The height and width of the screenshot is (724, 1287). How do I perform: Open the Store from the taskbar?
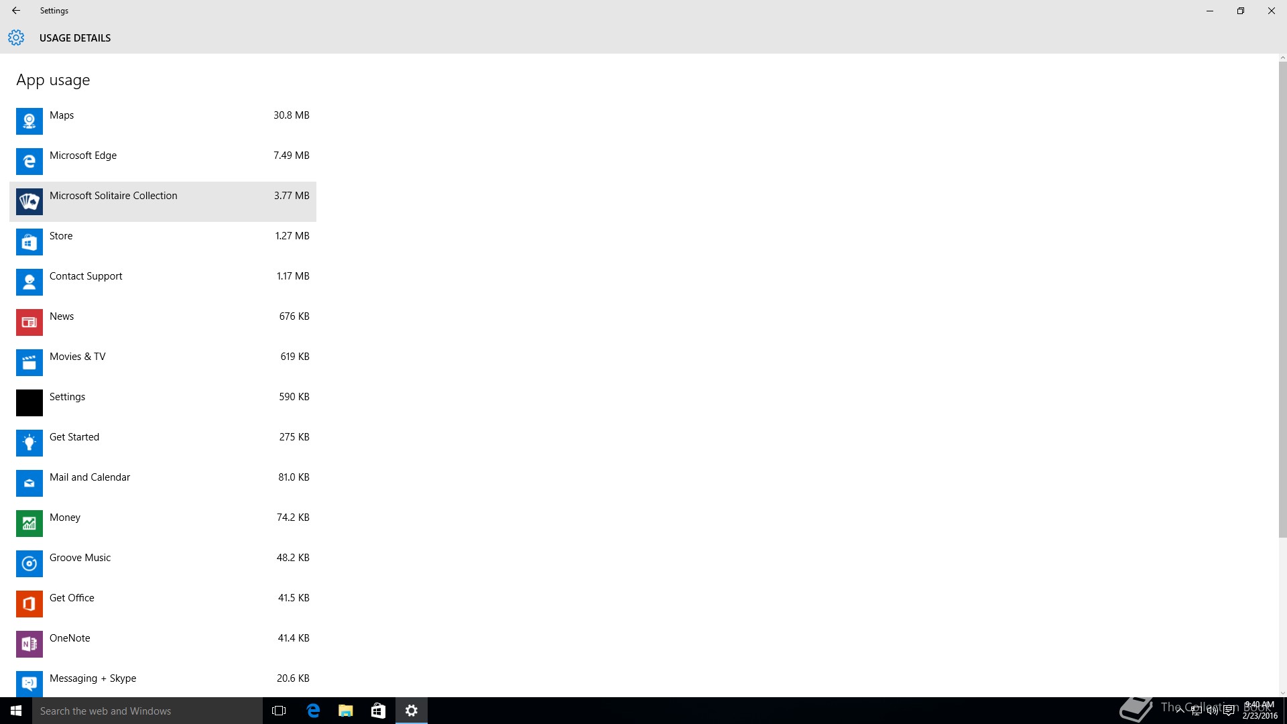[378, 711]
